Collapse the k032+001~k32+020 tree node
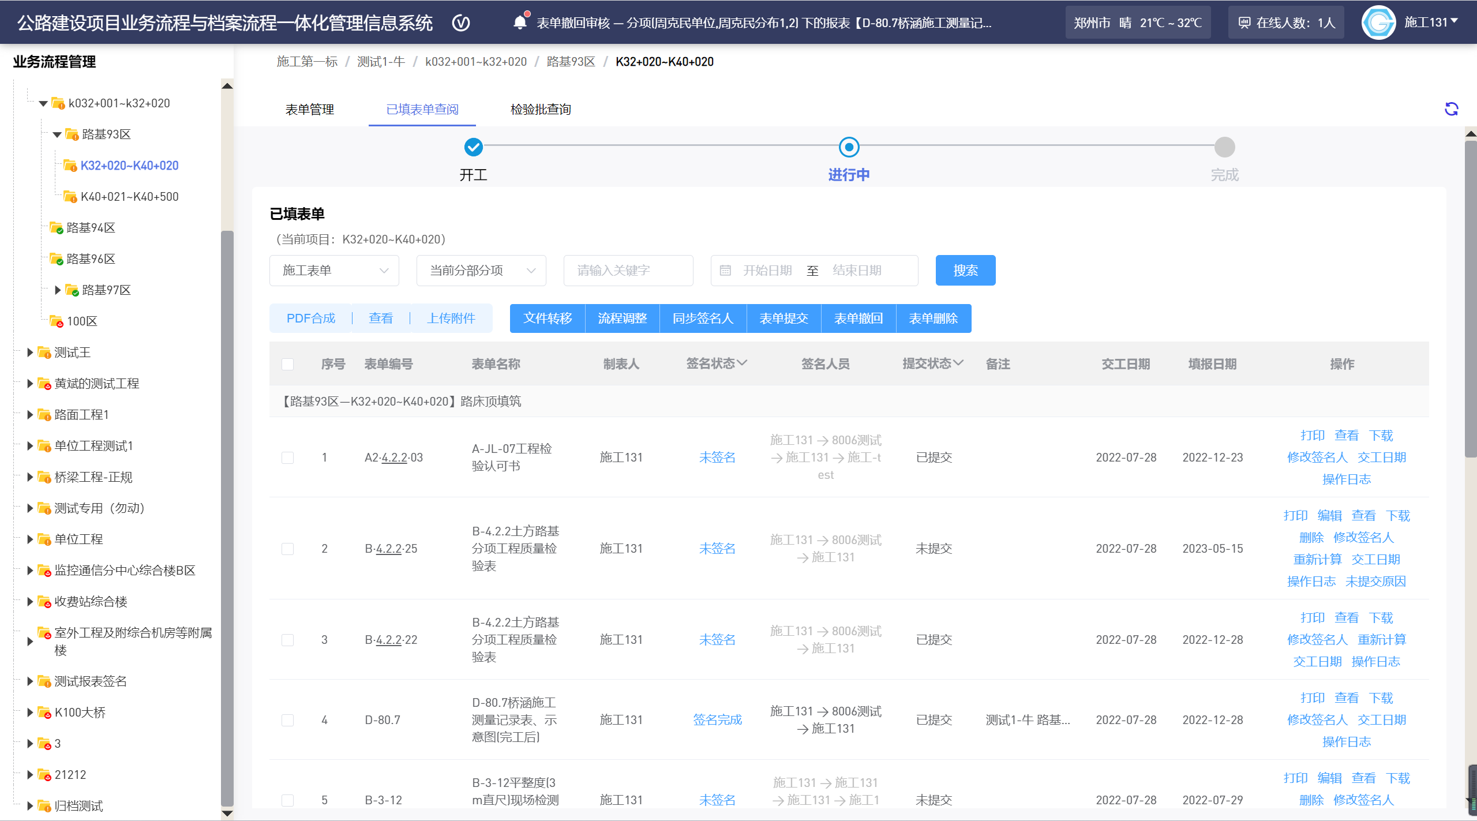Screen dimensions: 1477x821 click(43, 104)
